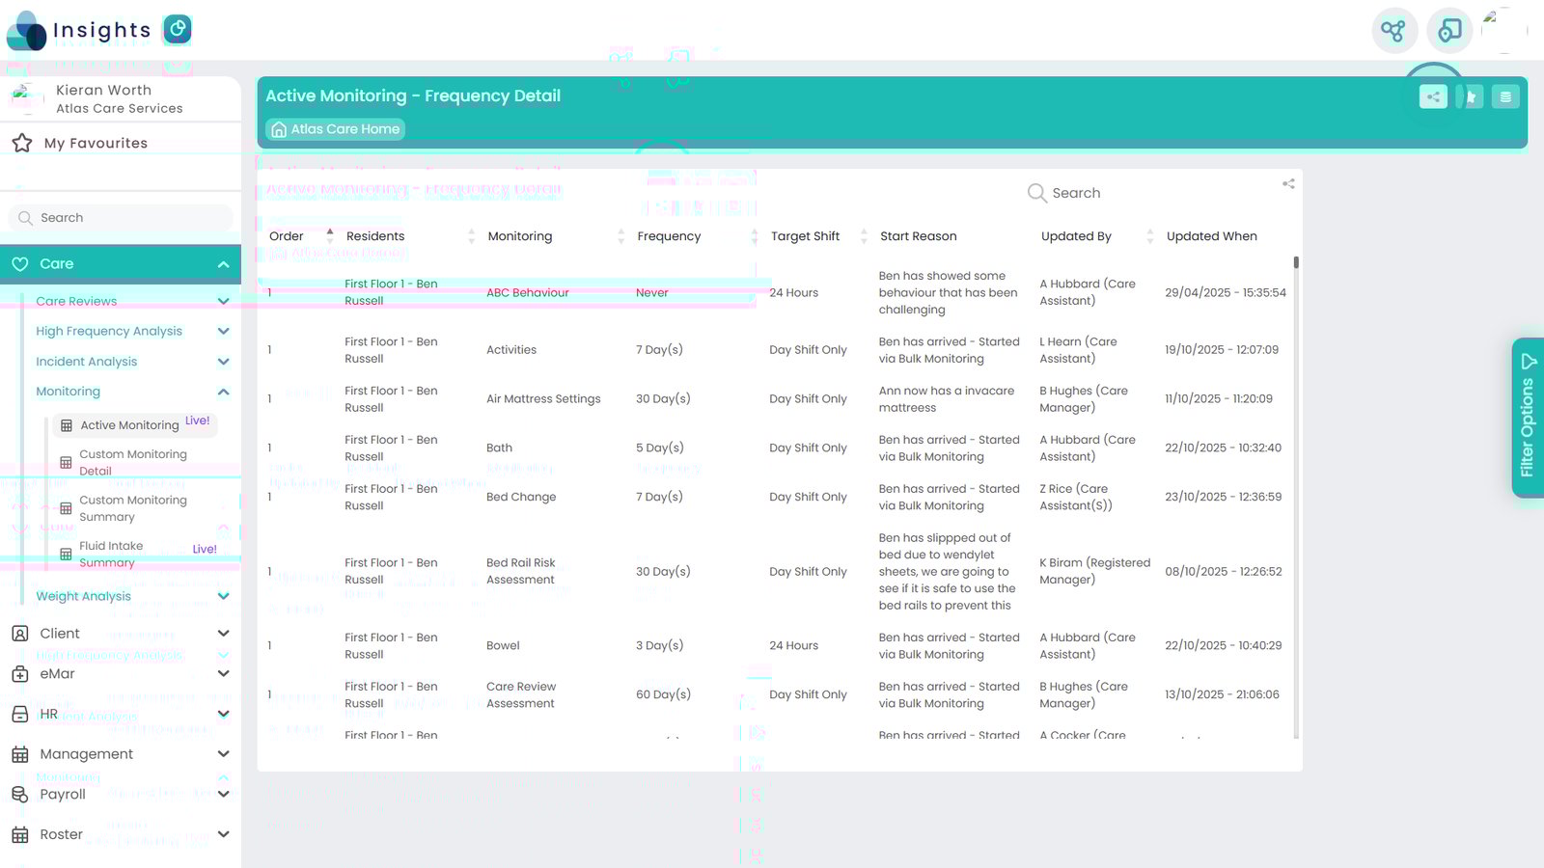1544x868 pixels.
Task: Open the connected nodes icon in top bar
Action: click(x=1393, y=31)
